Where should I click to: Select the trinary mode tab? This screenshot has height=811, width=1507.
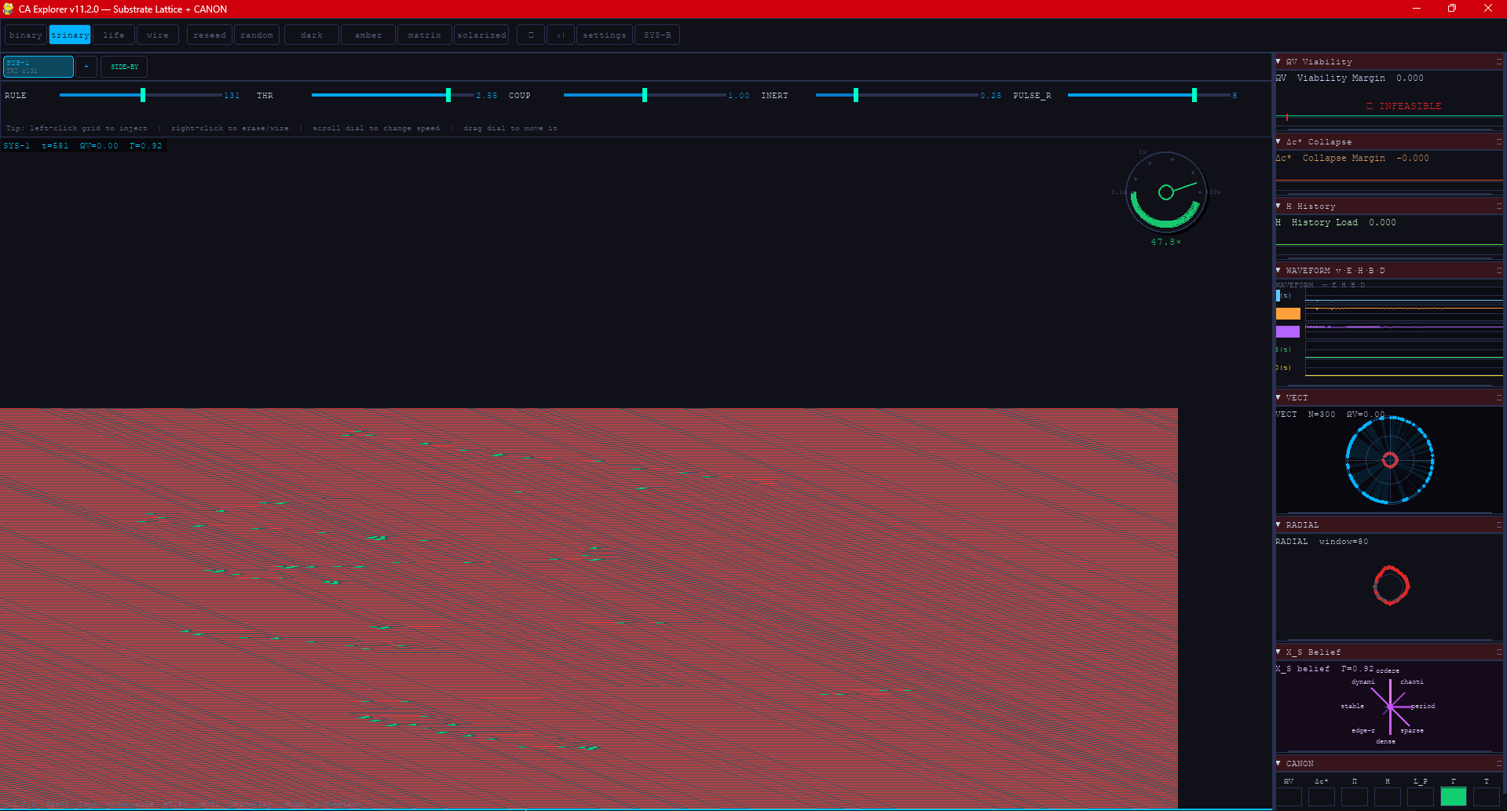click(x=70, y=35)
